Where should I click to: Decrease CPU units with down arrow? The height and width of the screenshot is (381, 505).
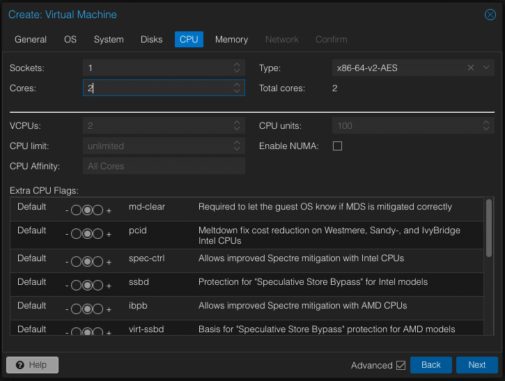(486, 129)
